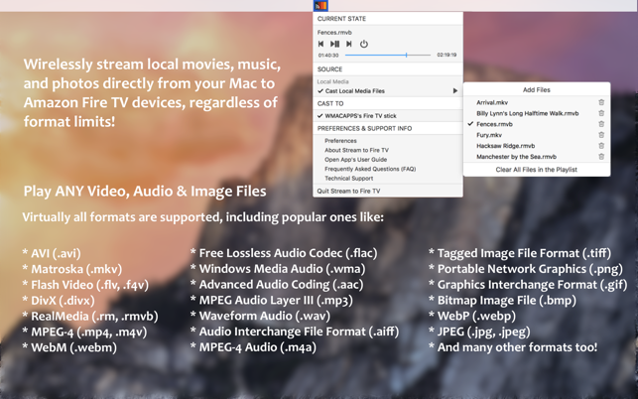Open App's User Guide
638x399 pixels.
[x=355, y=160]
